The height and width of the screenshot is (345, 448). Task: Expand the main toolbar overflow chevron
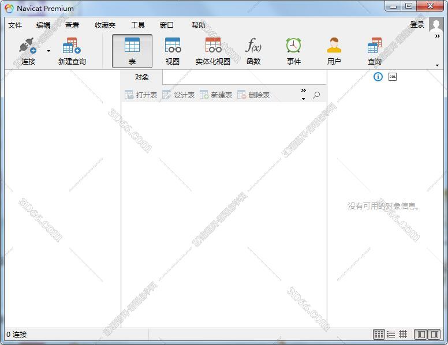click(437, 36)
